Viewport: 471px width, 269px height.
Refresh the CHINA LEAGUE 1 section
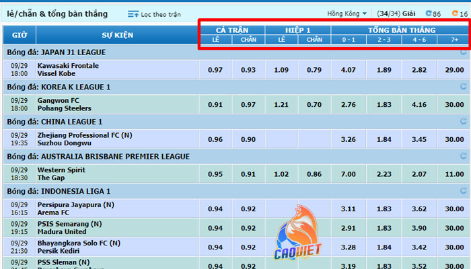tap(463, 121)
